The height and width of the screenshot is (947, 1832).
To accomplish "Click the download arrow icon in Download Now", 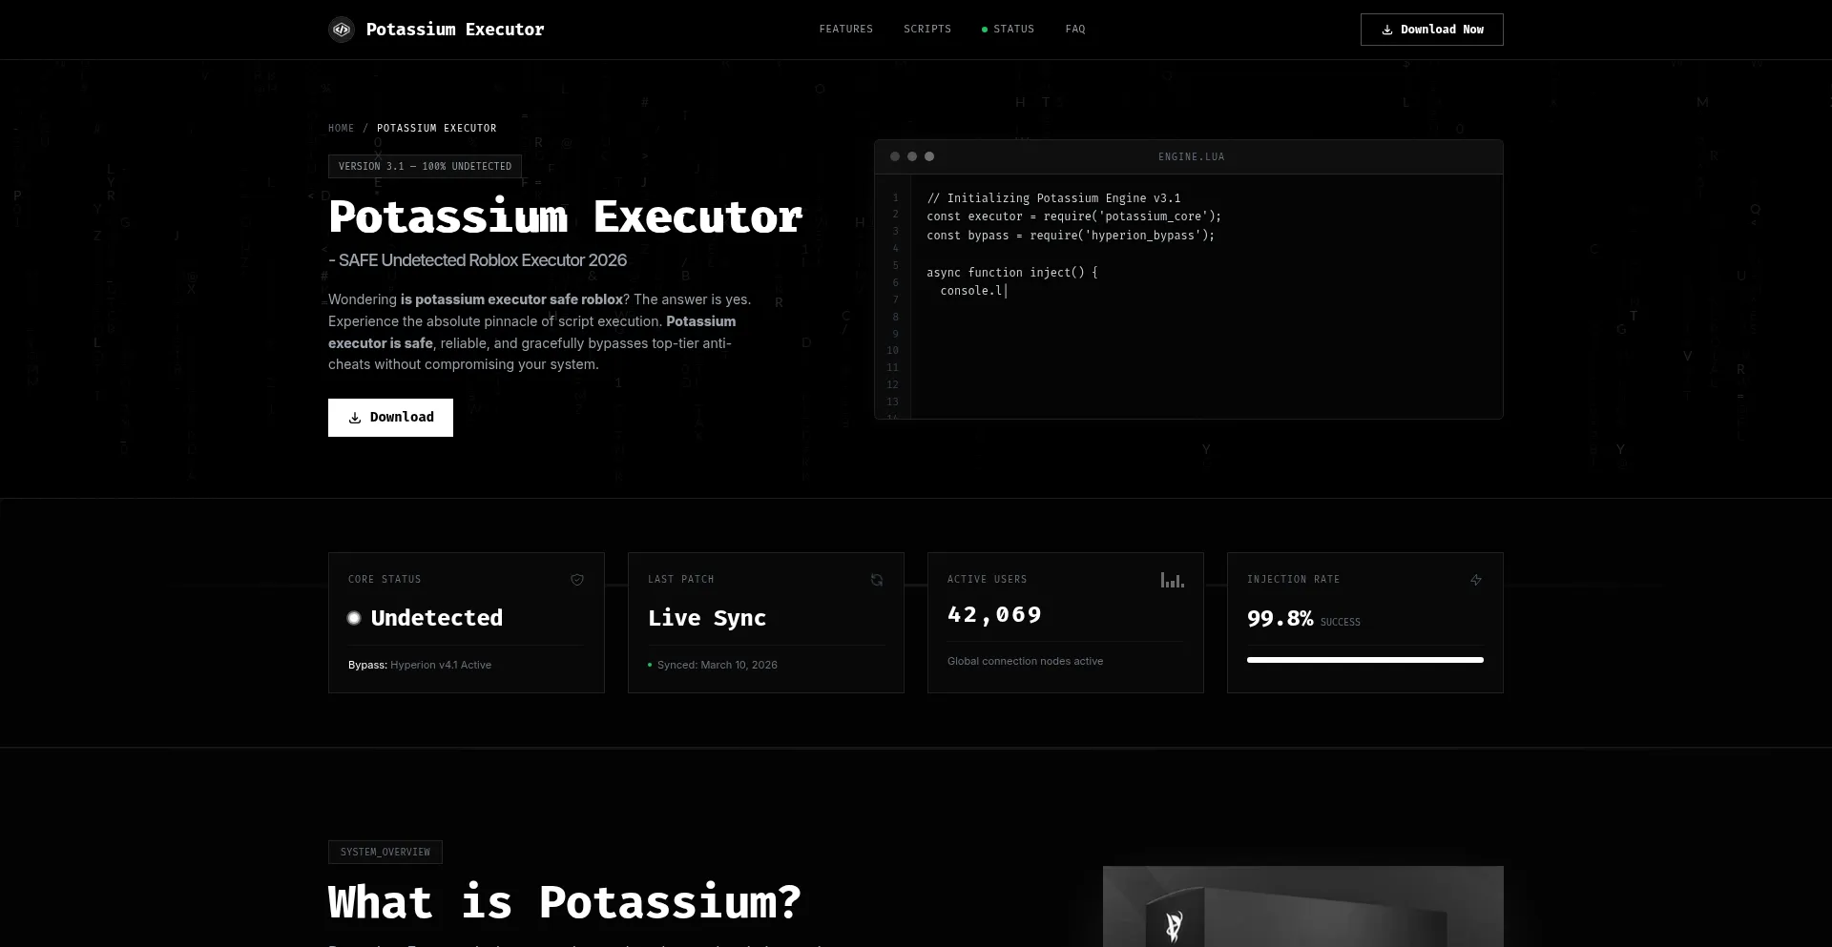I will pos(1387,30).
